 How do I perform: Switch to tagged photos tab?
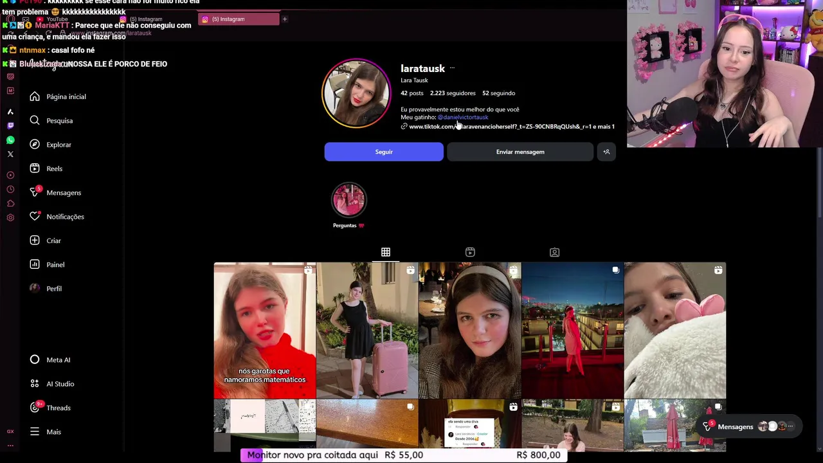554,252
